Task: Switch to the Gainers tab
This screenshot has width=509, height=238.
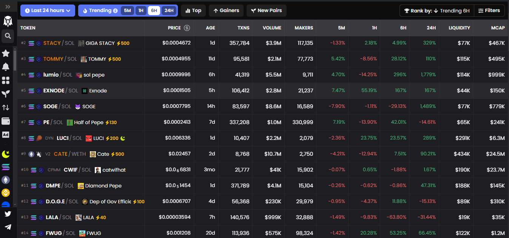Action: (226, 10)
